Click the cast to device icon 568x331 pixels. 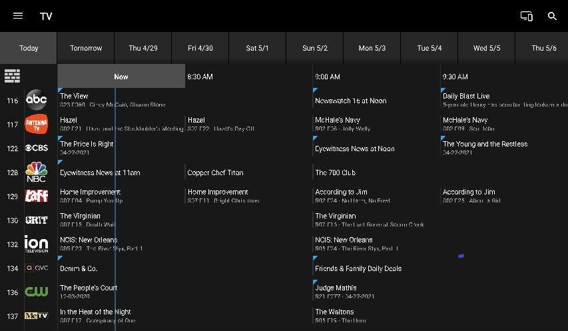click(x=526, y=16)
